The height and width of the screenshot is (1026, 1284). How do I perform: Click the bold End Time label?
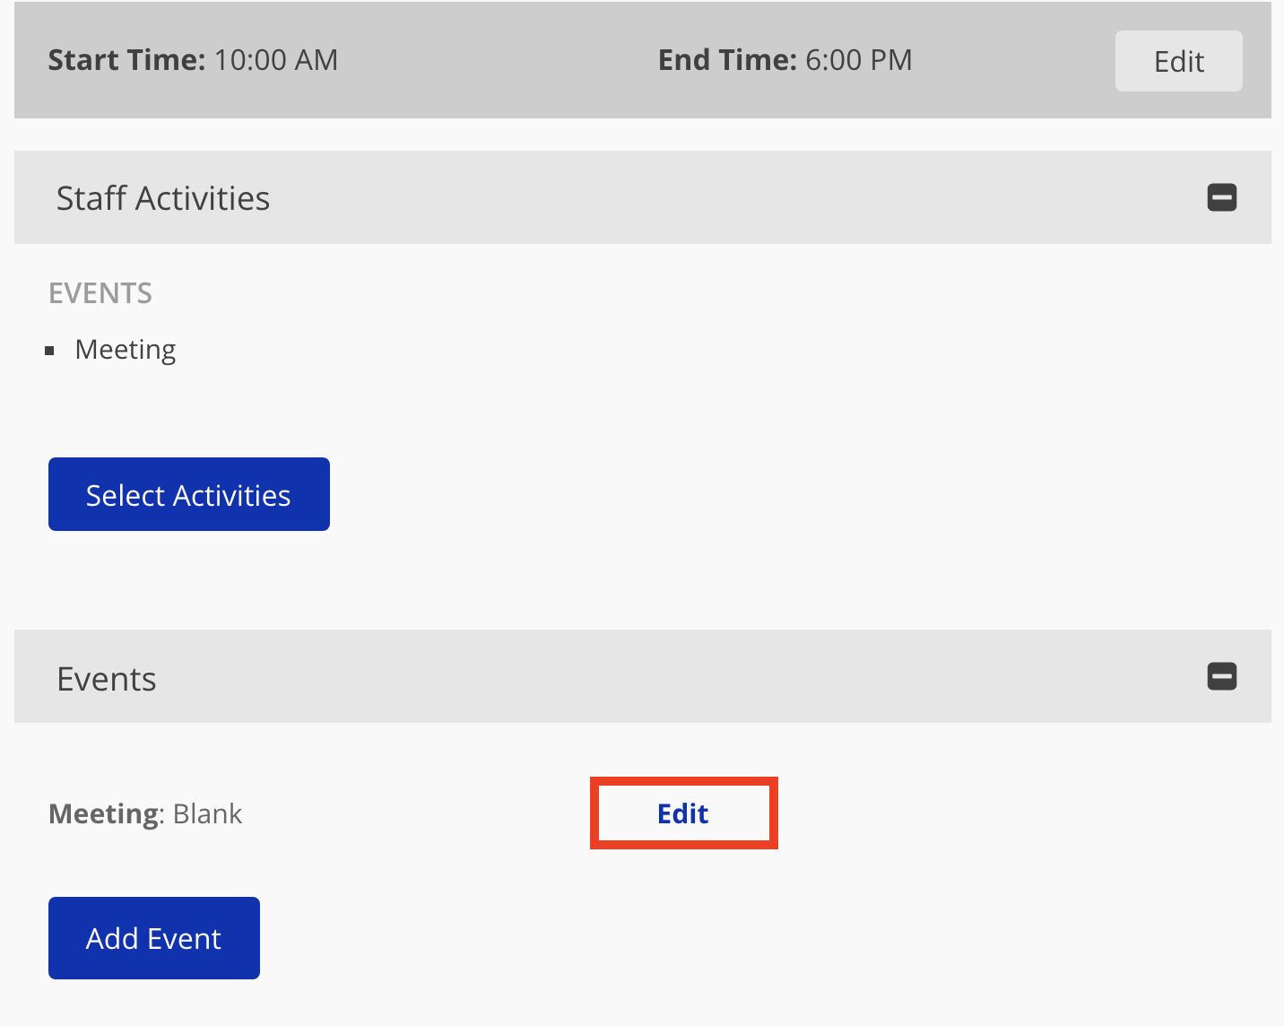pos(727,60)
